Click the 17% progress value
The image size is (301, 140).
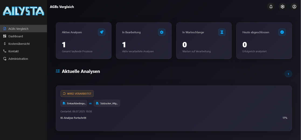click(285, 118)
